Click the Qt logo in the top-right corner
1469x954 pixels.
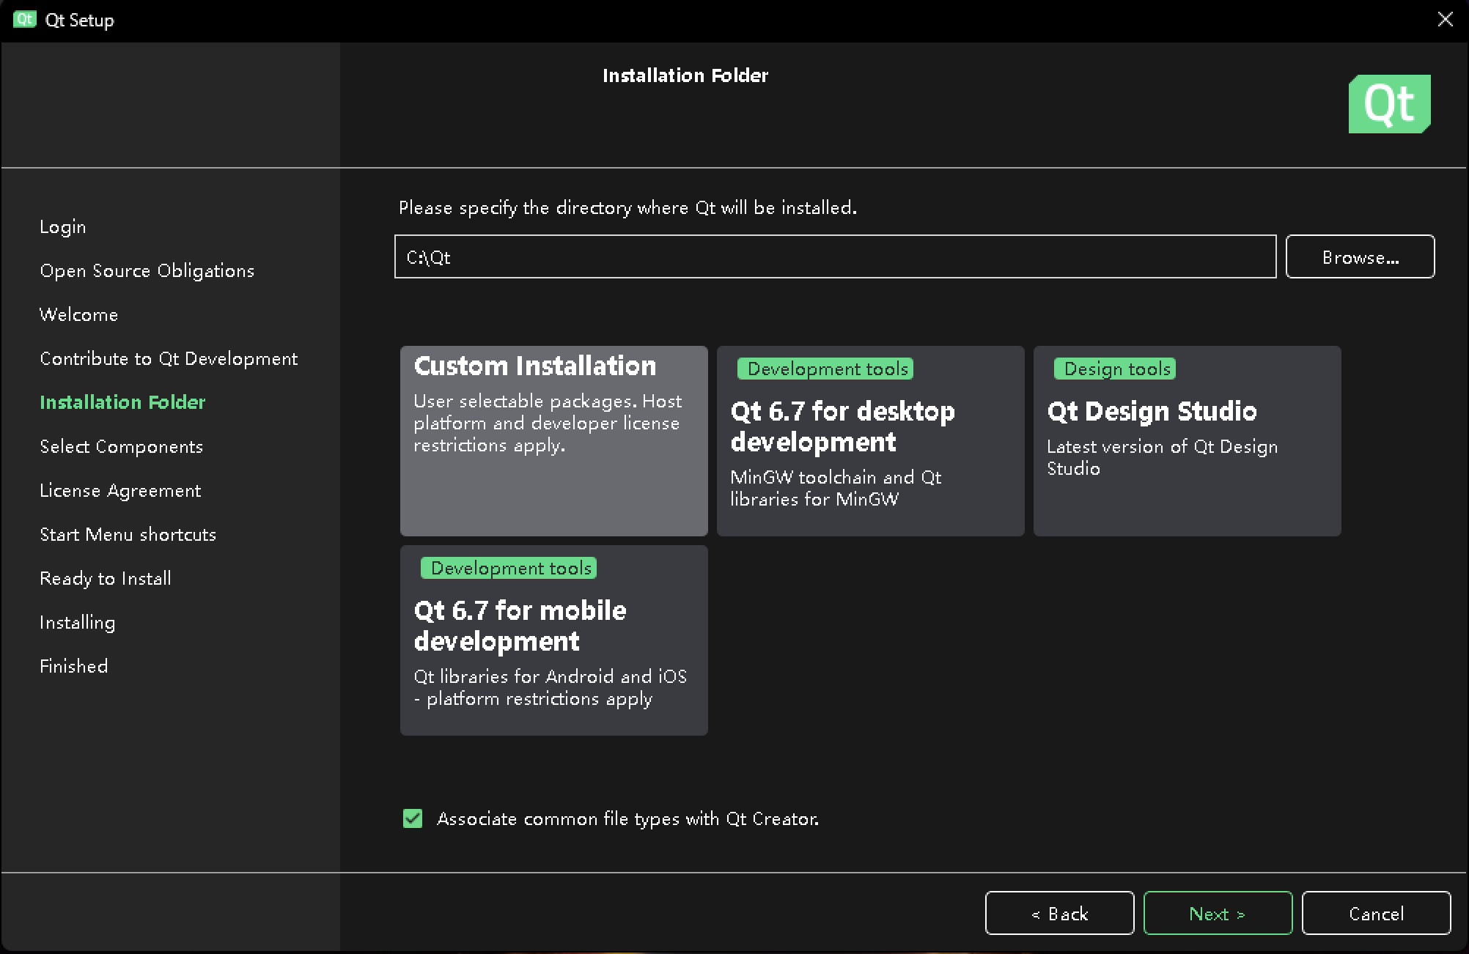tap(1388, 103)
